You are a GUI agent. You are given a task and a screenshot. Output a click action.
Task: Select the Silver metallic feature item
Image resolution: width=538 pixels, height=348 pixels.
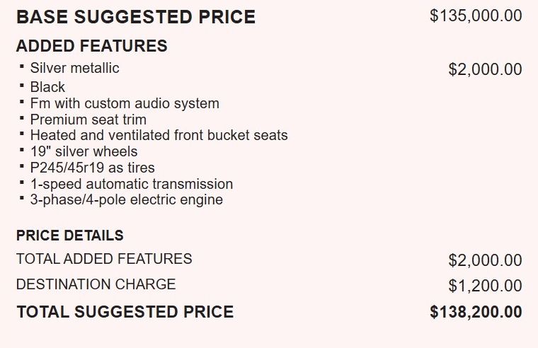tap(74, 68)
